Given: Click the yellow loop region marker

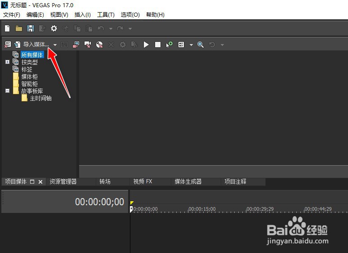Looking at the screenshot, I should pyautogui.click(x=132, y=203).
